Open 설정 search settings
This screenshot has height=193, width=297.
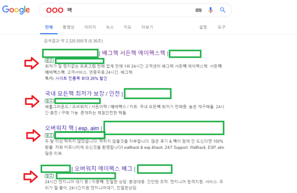click(x=203, y=27)
